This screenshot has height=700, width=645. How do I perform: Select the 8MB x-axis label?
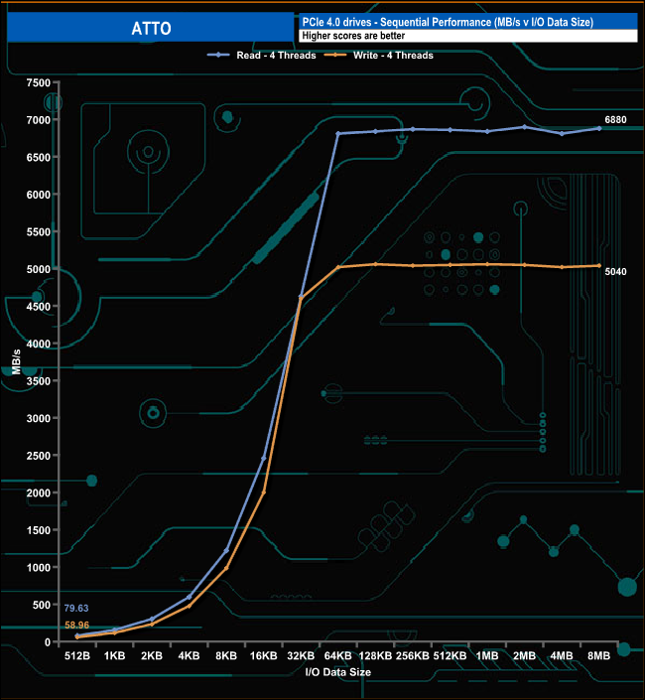599,656
